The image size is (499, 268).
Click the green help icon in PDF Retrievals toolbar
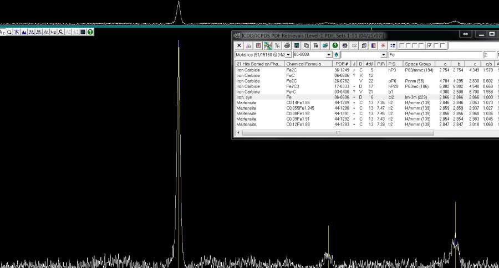pos(335,45)
